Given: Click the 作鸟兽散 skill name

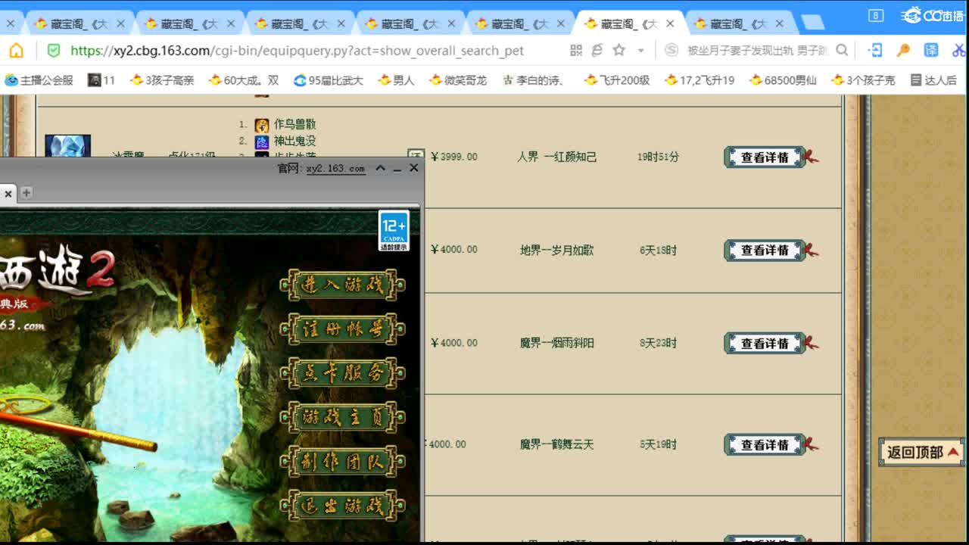Looking at the screenshot, I should (295, 124).
